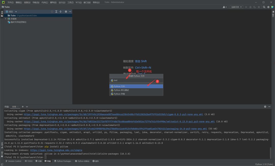
Task: Select the Tolm root folder in the project tree
Action: pyautogui.click(x=38, y=16)
